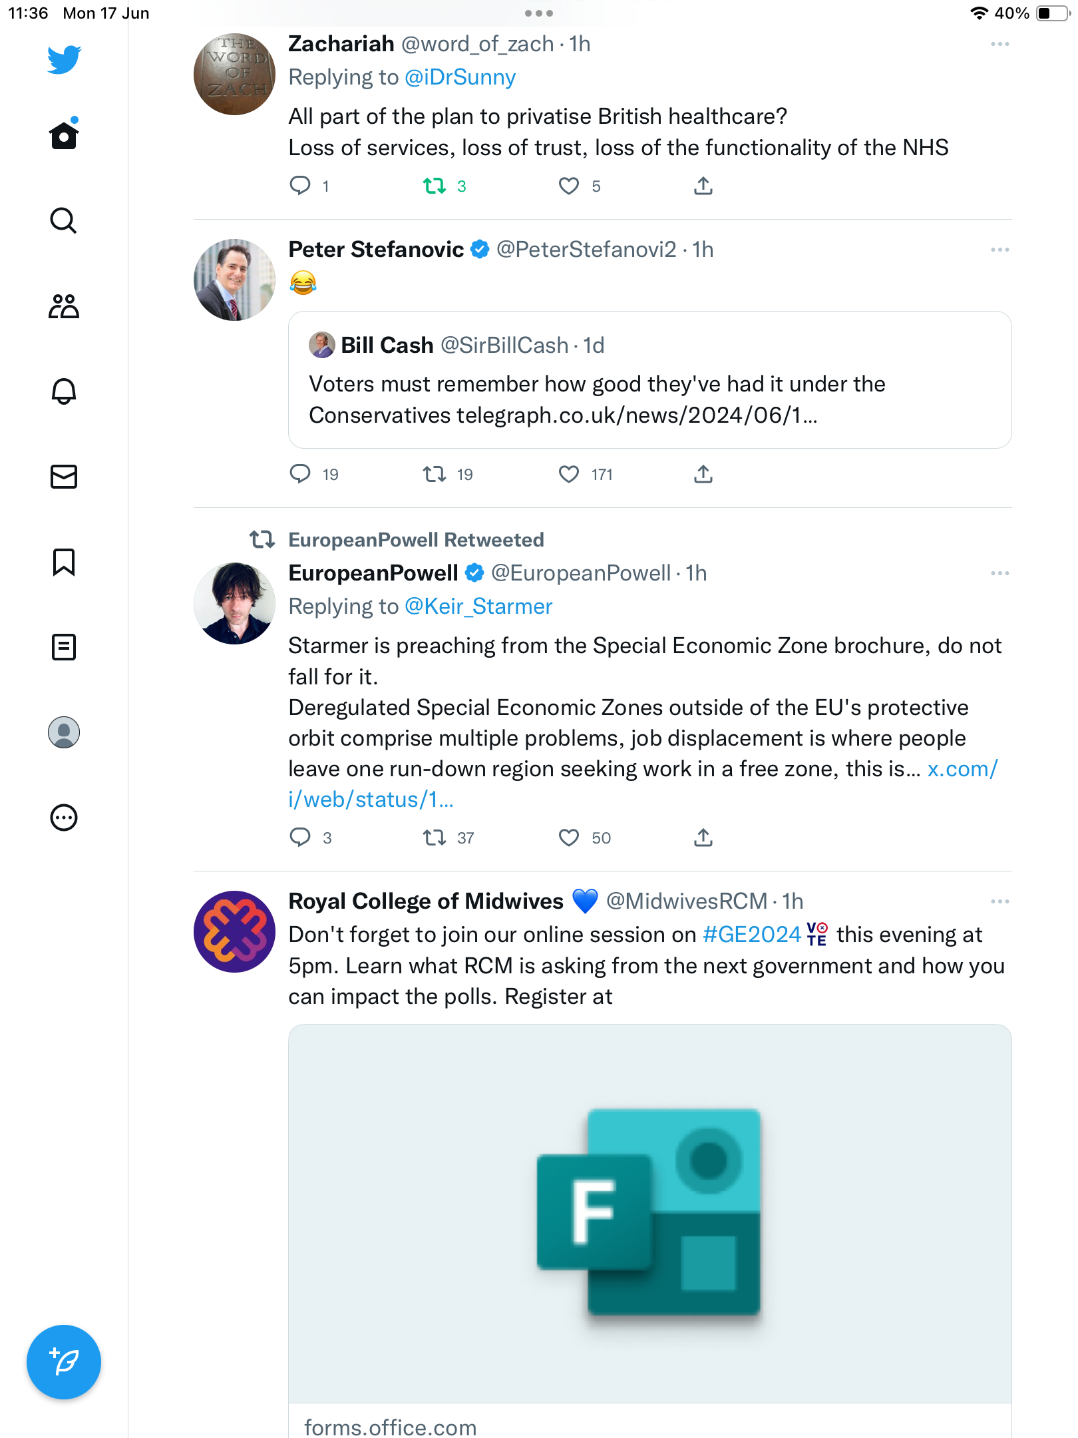Open more options on Royal College of Midwives tweet

coord(999,901)
